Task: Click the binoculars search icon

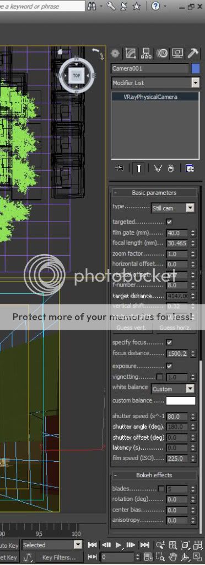Action: tap(92, 6)
